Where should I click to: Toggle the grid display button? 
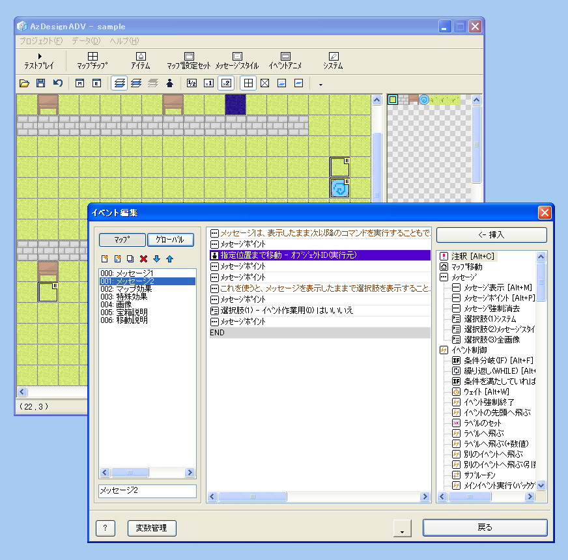click(248, 83)
